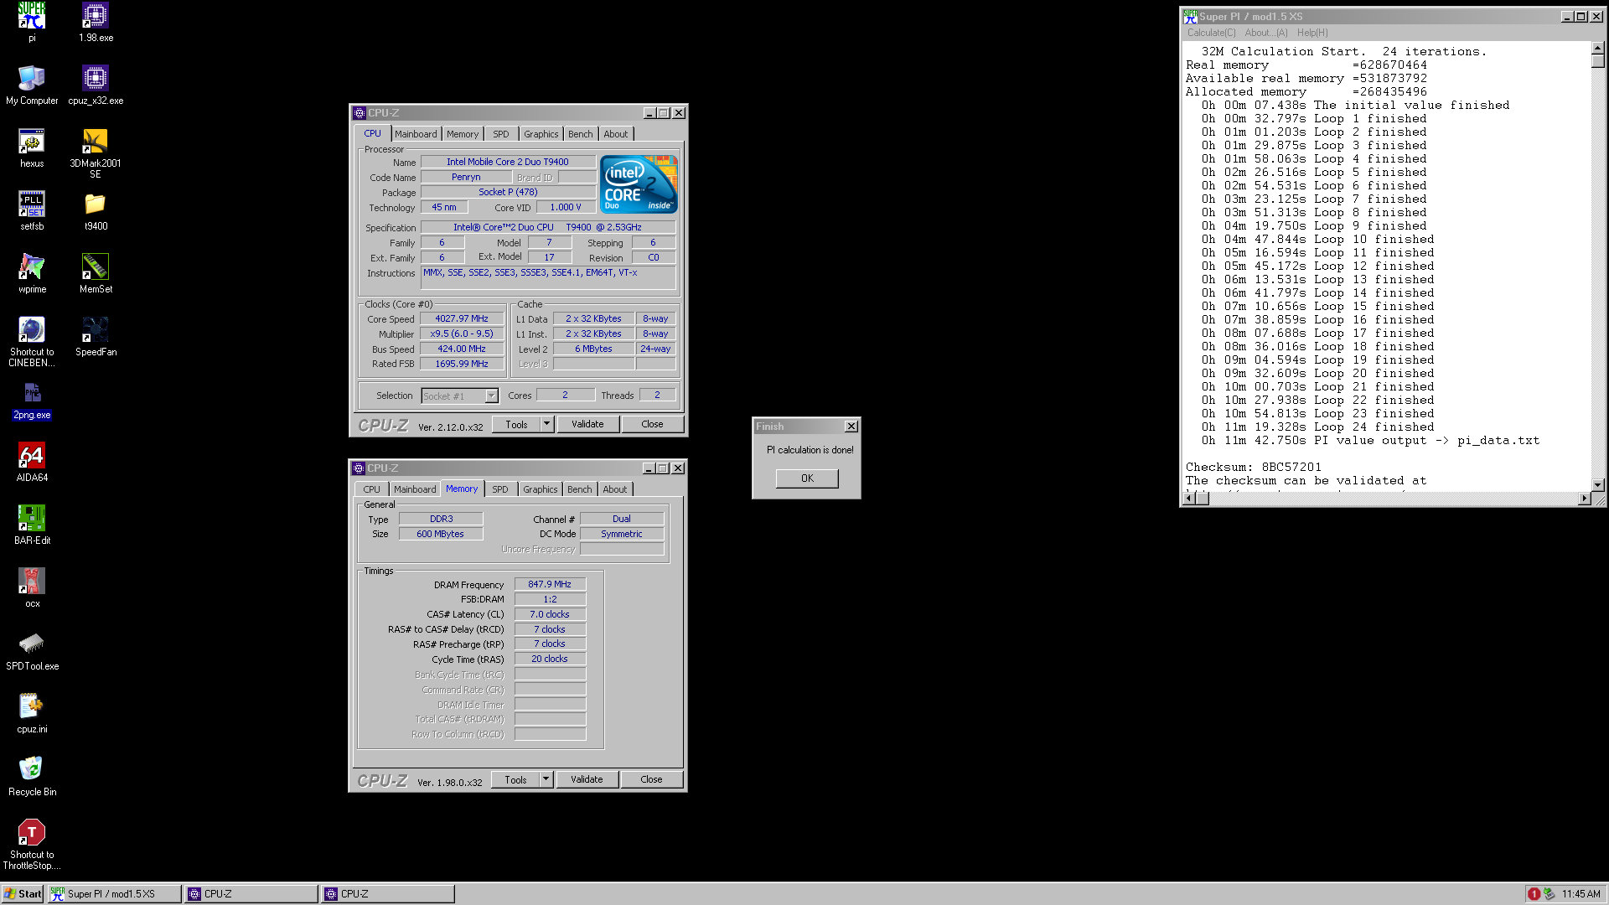
Task: Click Super PI vertical scrollbar up arrow
Action: (1597, 48)
